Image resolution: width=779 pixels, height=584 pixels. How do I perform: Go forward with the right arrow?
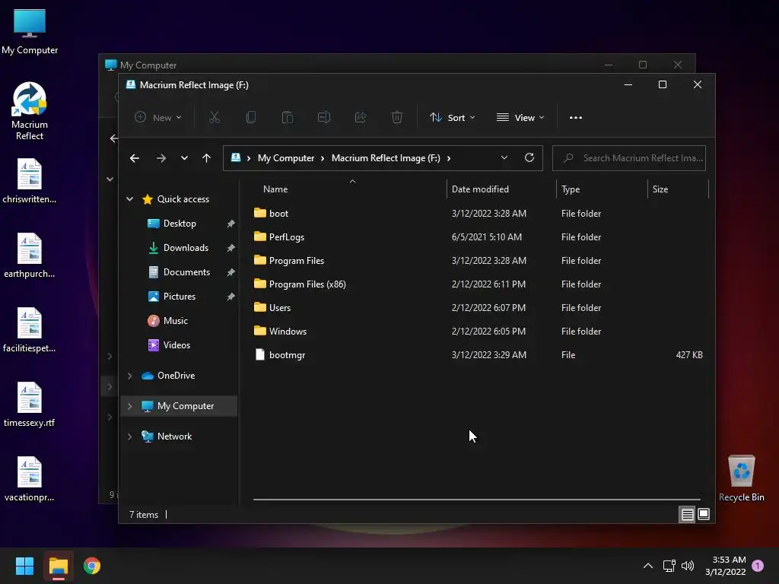161,158
